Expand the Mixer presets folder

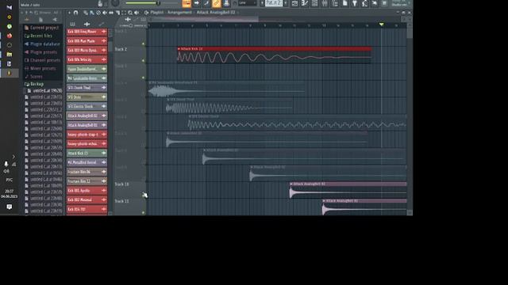(40, 68)
